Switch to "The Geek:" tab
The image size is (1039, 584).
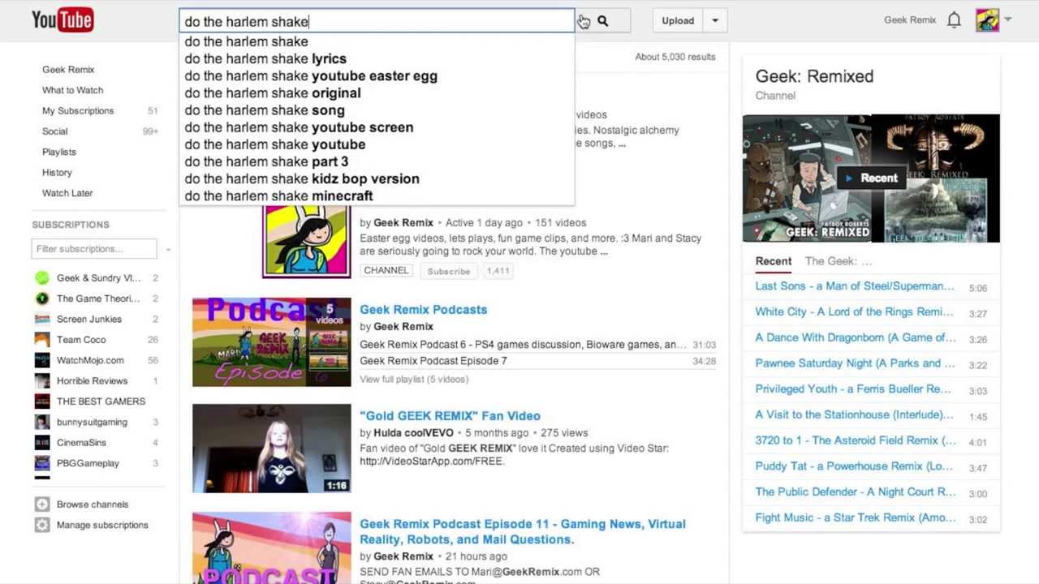tap(838, 261)
